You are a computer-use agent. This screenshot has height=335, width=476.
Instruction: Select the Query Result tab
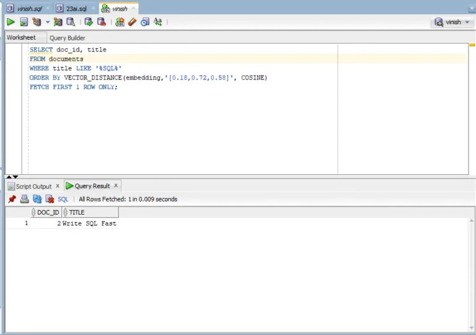click(92, 186)
